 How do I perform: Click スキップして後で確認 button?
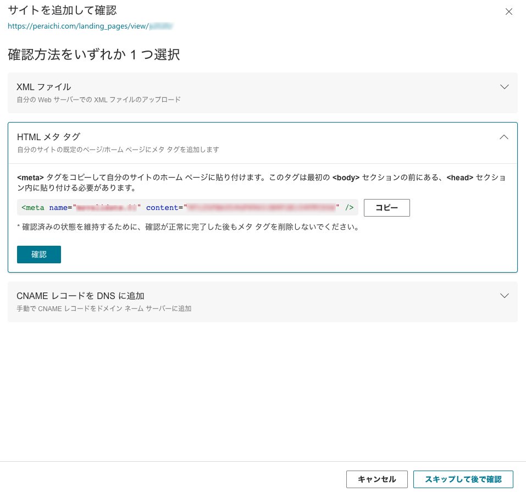coord(463,479)
